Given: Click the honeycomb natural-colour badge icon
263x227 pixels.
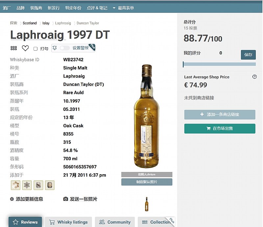Looking at the screenshot, I should click(x=15, y=185).
